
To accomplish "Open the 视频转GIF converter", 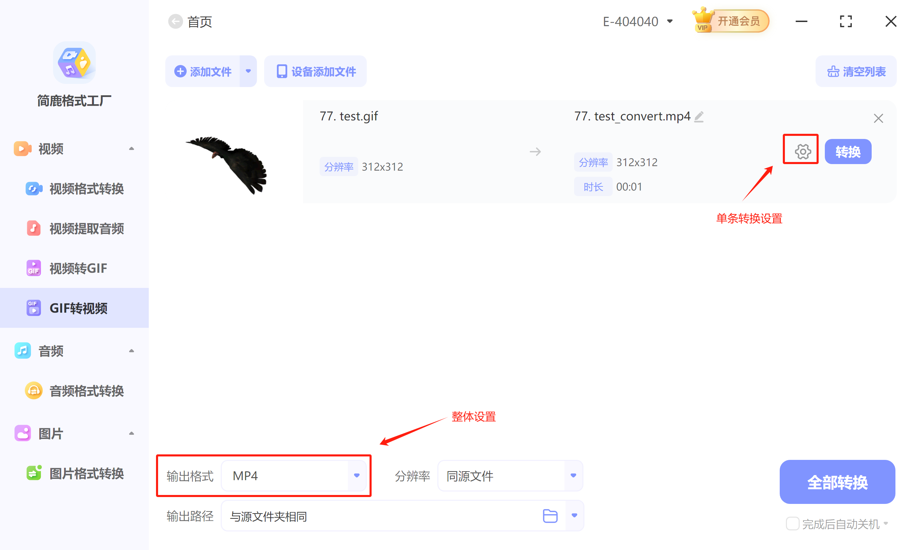I will click(78, 268).
